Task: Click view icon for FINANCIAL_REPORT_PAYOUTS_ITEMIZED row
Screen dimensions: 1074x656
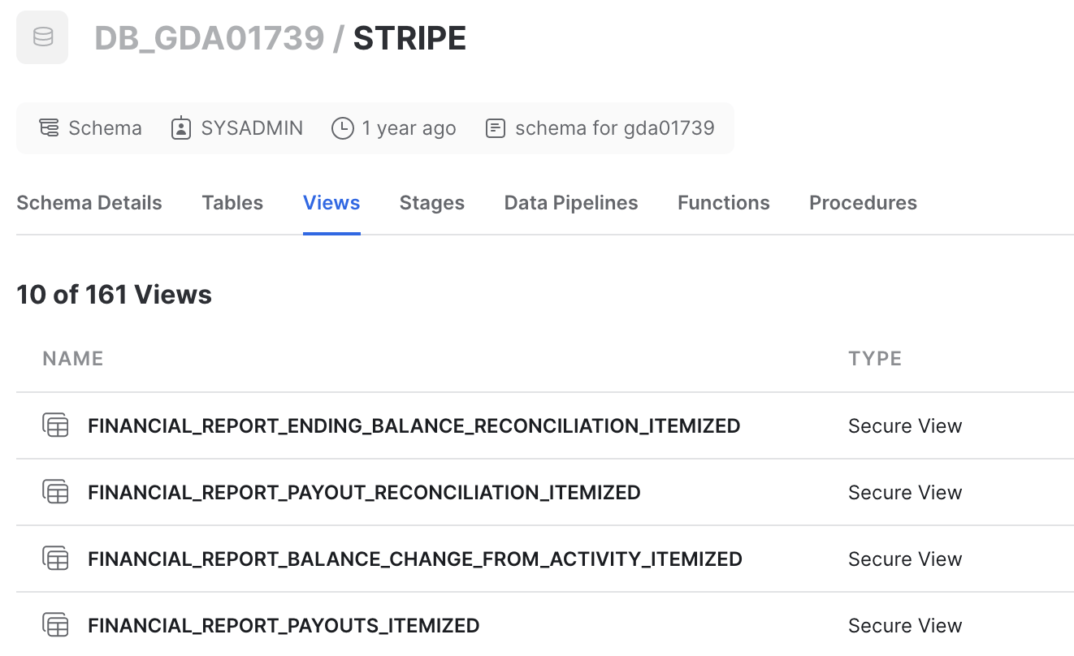Action: click(x=55, y=625)
